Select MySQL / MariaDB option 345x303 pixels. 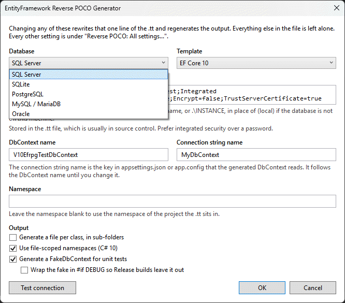pyautogui.click(x=89, y=104)
